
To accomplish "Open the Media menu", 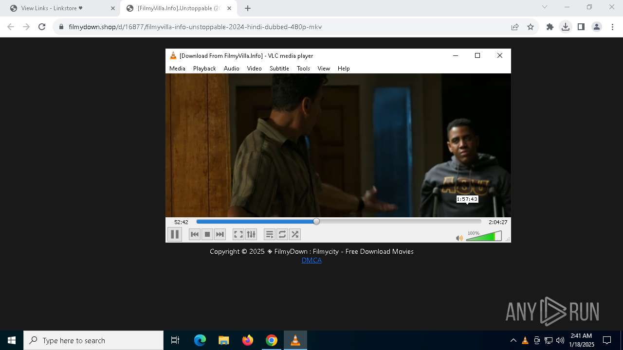I will tap(177, 69).
